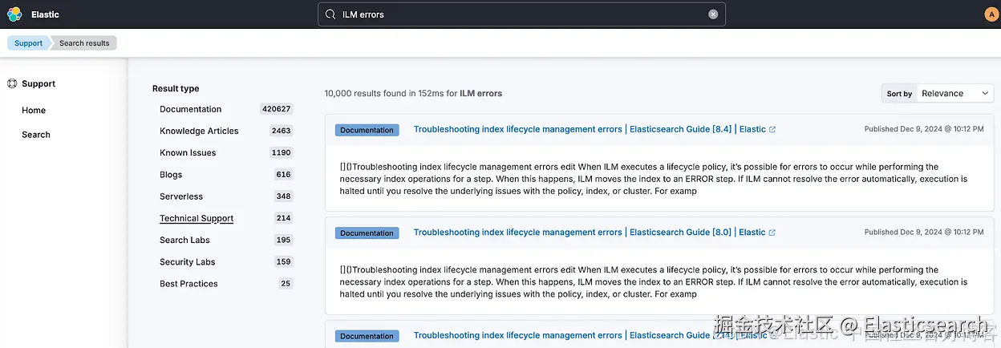Go to Support breadcrumb
The image size is (1001, 348).
(x=28, y=43)
